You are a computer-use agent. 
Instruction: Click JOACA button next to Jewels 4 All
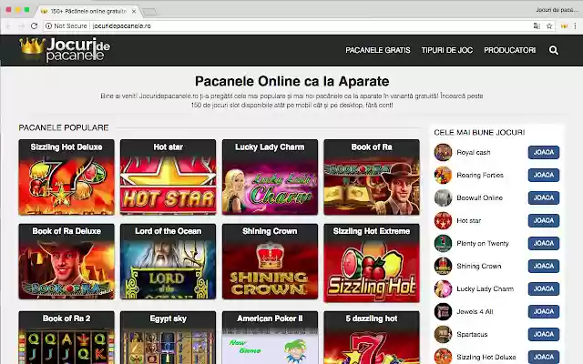click(x=544, y=311)
